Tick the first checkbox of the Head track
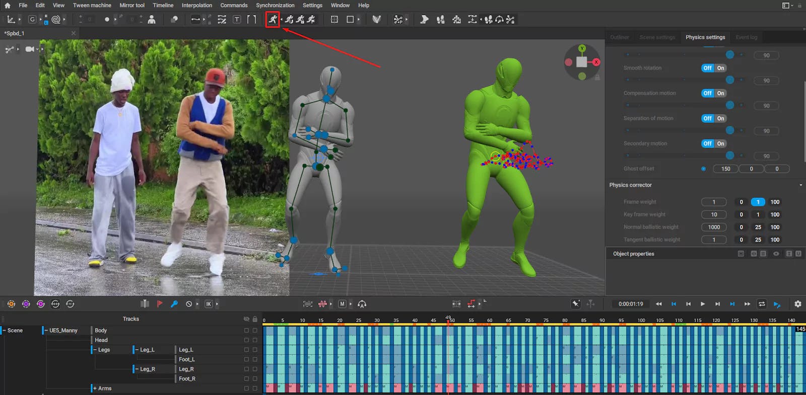This screenshot has height=395, width=806. coord(246,340)
